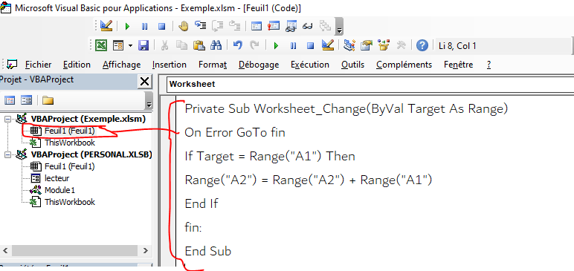Click Break on the Standard toolbar

click(293, 46)
